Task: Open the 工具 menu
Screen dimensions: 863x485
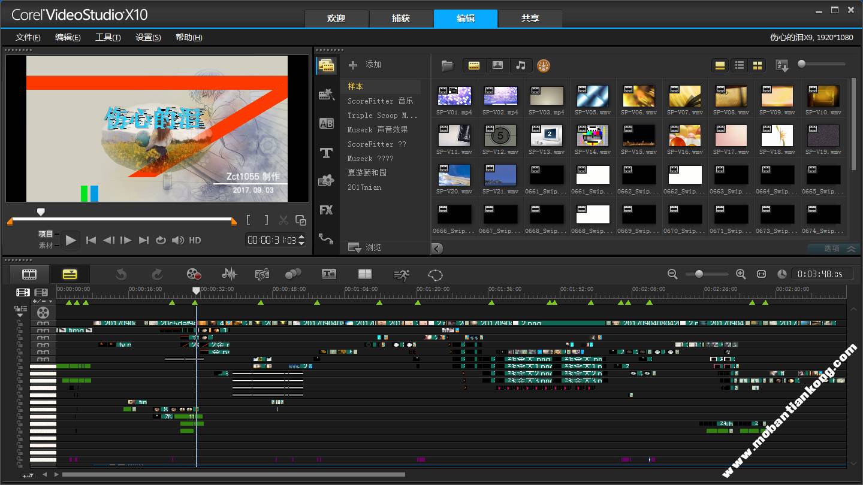Action: point(108,37)
